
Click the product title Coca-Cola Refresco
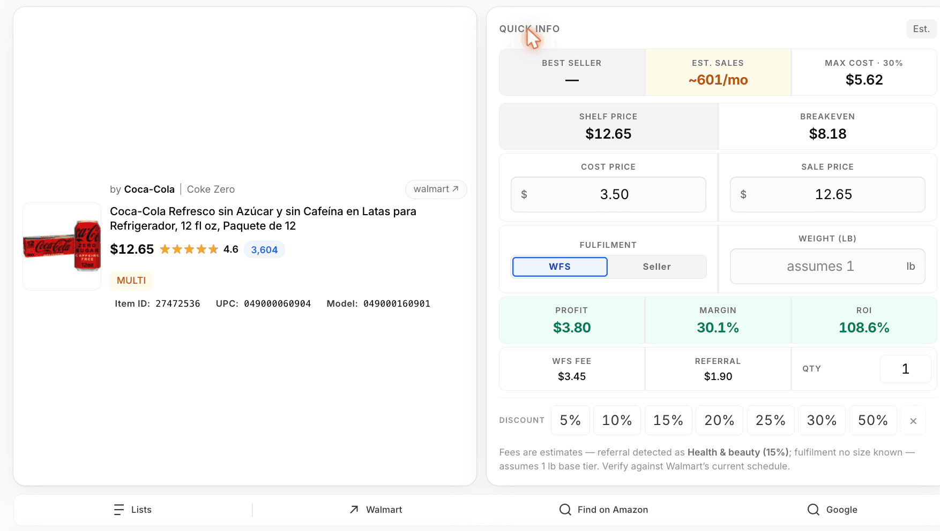tap(263, 218)
